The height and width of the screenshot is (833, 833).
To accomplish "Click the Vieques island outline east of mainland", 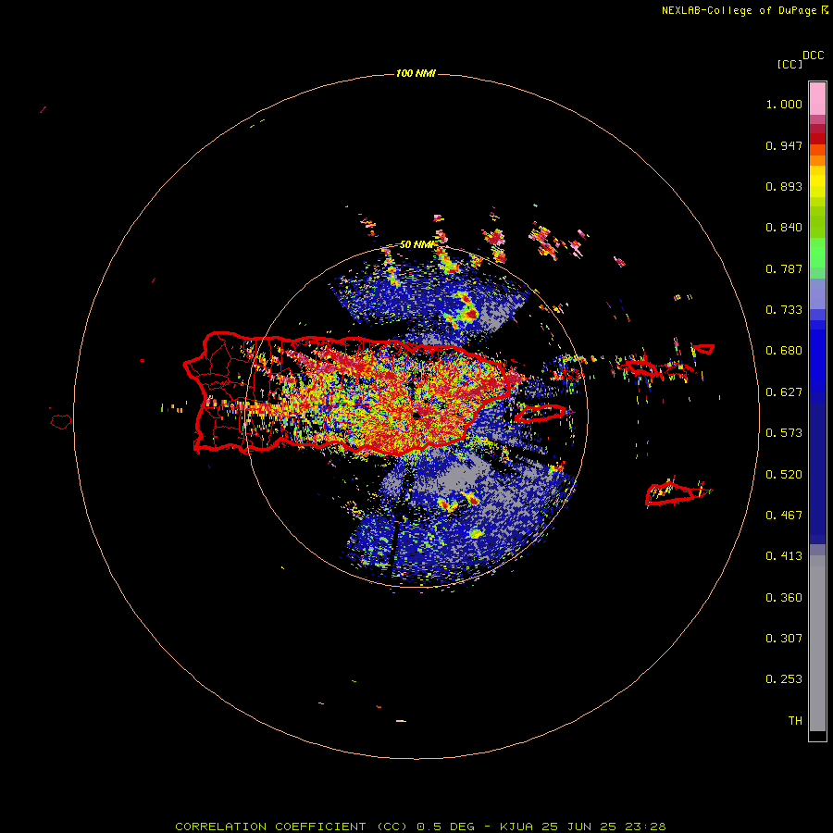I will tap(541, 414).
